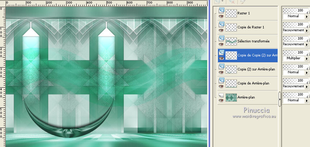Click Recouvrement blend field of Copie de Arrière-plan

click(x=294, y=87)
